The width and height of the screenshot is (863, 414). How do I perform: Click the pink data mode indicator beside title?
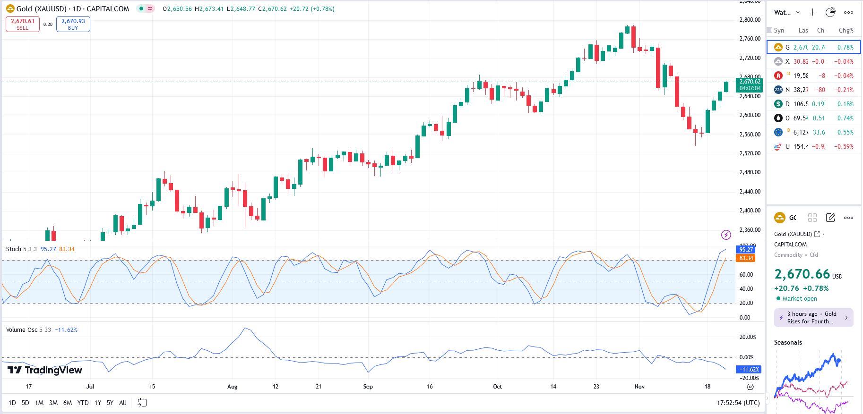[x=150, y=8]
